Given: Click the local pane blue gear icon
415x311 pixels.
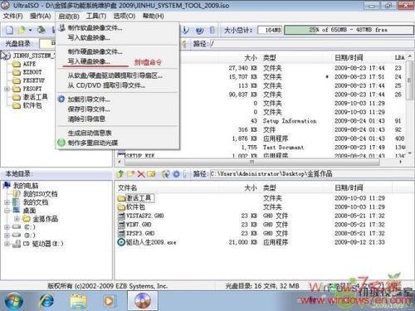Looking at the screenshot, I should click(x=176, y=174).
